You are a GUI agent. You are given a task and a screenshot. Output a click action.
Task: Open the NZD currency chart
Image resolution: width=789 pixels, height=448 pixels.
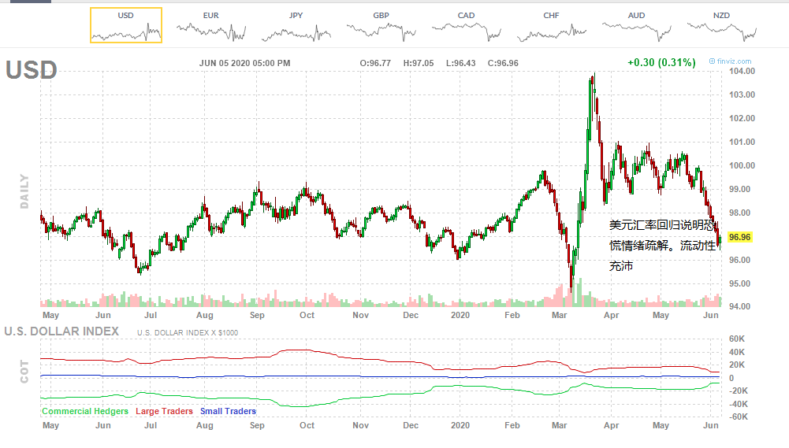click(721, 25)
